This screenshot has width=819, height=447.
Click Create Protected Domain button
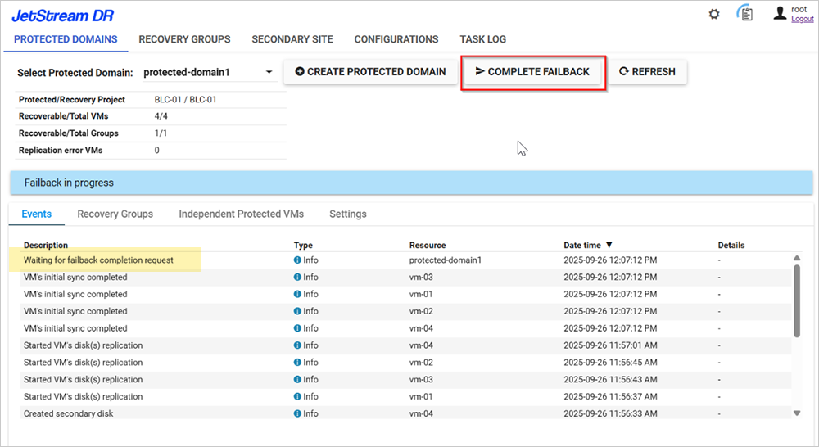[x=370, y=72]
